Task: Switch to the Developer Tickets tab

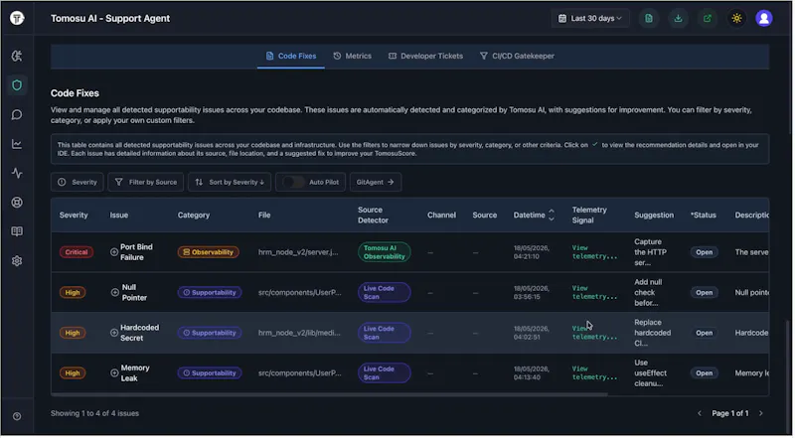Action: pos(426,56)
